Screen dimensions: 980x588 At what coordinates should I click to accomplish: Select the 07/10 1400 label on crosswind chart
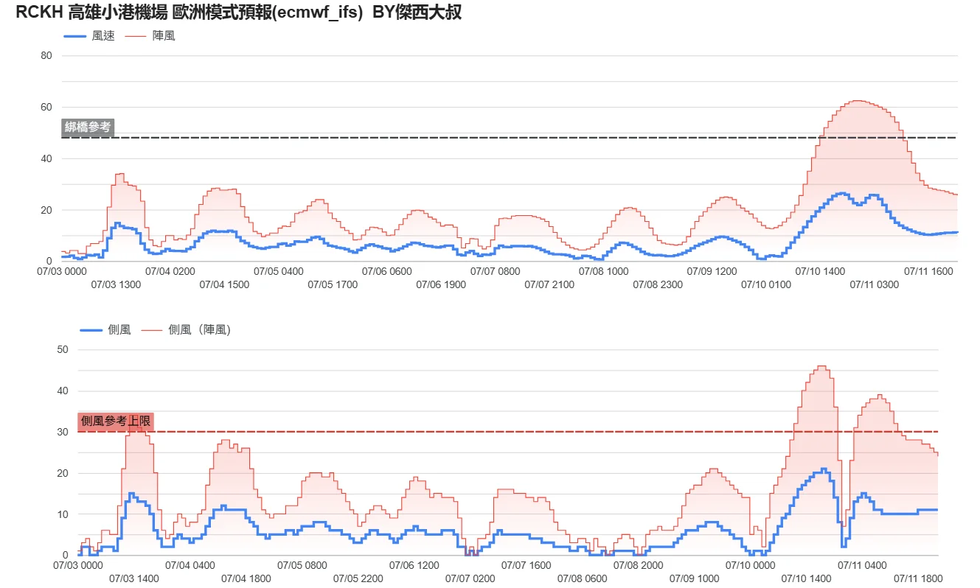pyautogui.click(x=807, y=578)
